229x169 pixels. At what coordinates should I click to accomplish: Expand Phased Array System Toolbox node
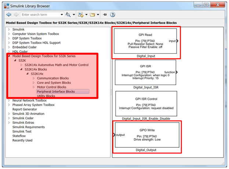click(x=9, y=105)
